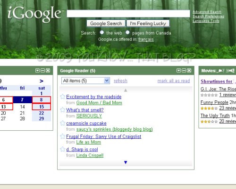Image resolution: width=236 pixels, height=189 pixels.
Task: Open the 'Advanced Search' link
Action: click(x=207, y=12)
